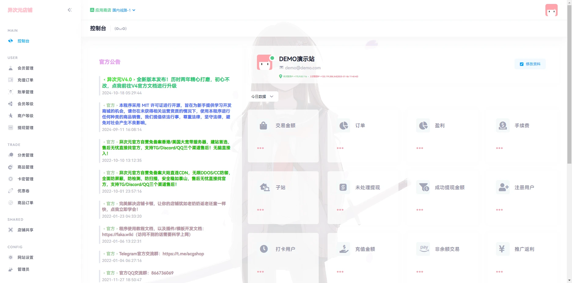Viewport: 572px width, 283px height.
Task: Open 管理员 settings from the sidebar menu
Action: [23, 269]
